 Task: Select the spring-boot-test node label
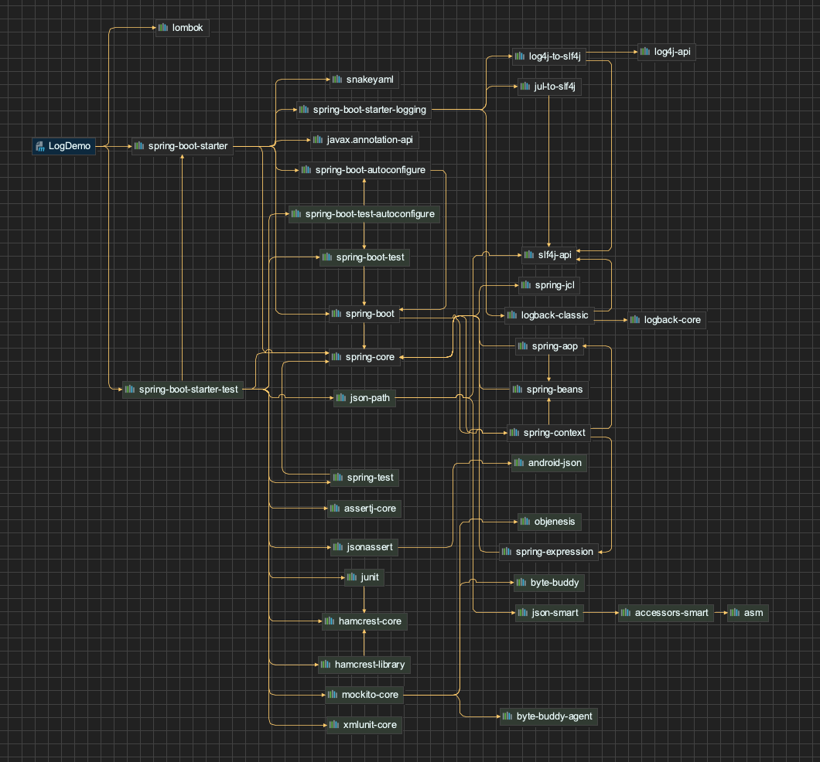pos(371,257)
